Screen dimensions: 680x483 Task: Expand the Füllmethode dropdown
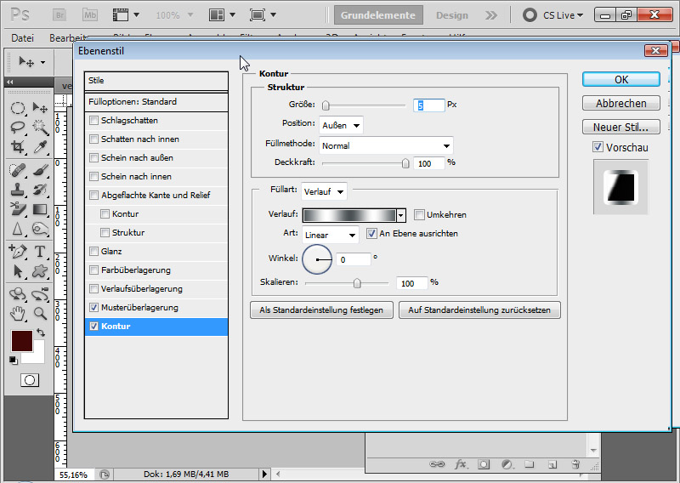click(x=386, y=145)
